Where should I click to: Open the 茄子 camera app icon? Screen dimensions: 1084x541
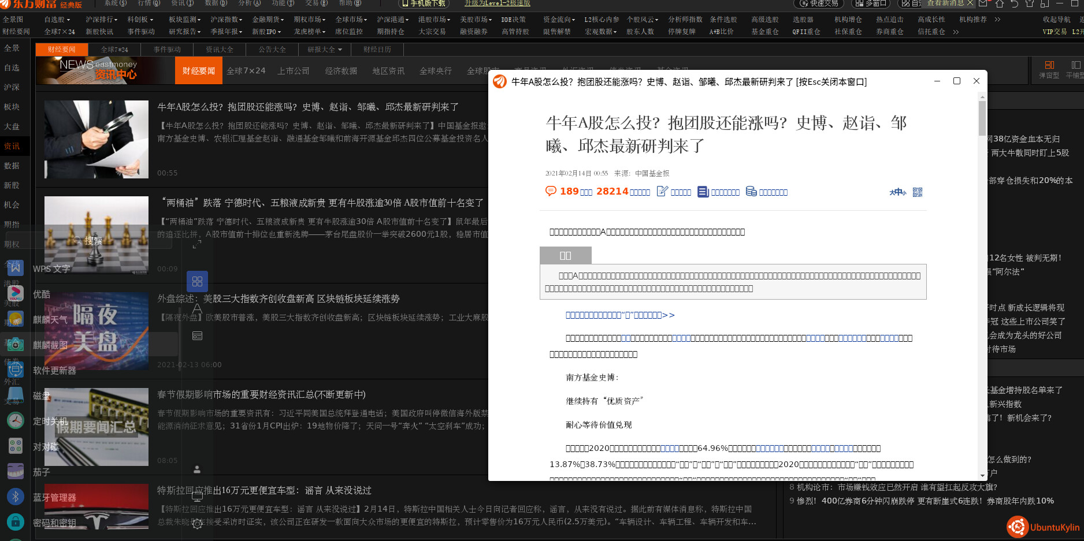15,472
